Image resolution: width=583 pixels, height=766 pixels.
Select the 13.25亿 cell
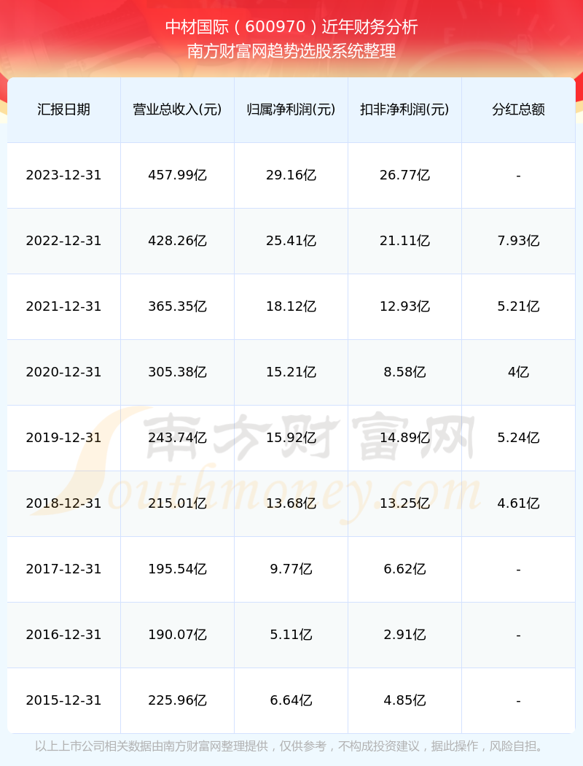405,503
